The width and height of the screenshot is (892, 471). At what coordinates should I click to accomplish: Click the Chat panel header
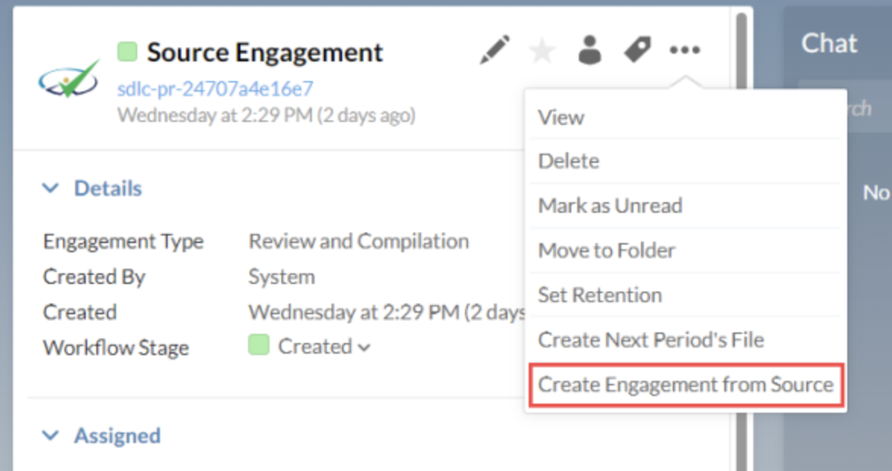[830, 44]
